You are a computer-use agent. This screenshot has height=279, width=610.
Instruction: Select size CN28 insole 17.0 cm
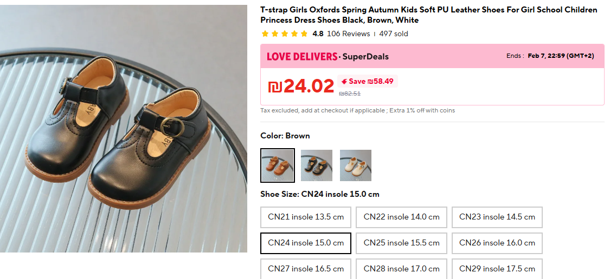tap(401, 269)
